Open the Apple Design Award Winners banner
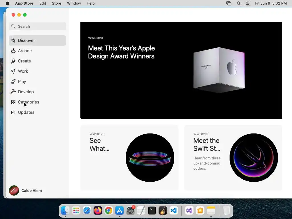 click(x=181, y=71)
